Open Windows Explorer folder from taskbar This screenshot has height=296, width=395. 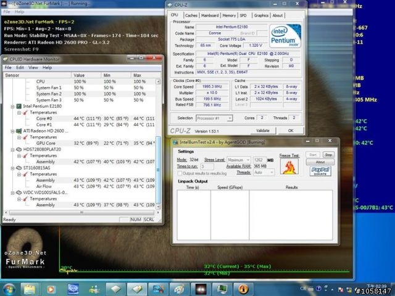pos(30,289)
